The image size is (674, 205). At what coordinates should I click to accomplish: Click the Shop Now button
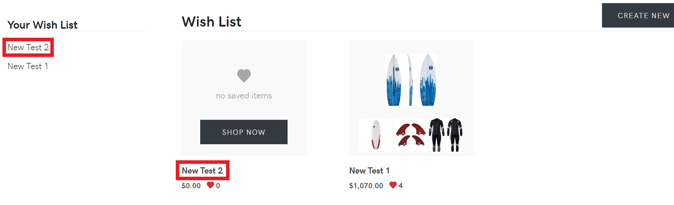pos(244,132)
